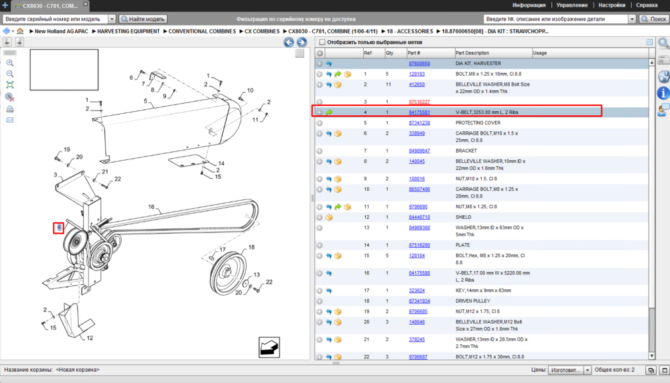Click the blue back arrow in breadcrumb
670x383 pixels.
(x=6, y=31)
